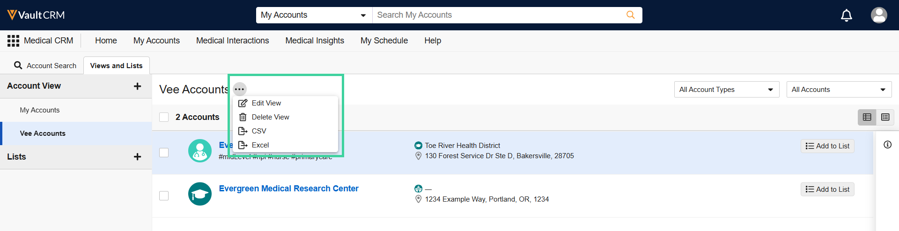This screenshot has width=899, height=231.
Task: Switch to compact list view icon
Action: point(885,117)
